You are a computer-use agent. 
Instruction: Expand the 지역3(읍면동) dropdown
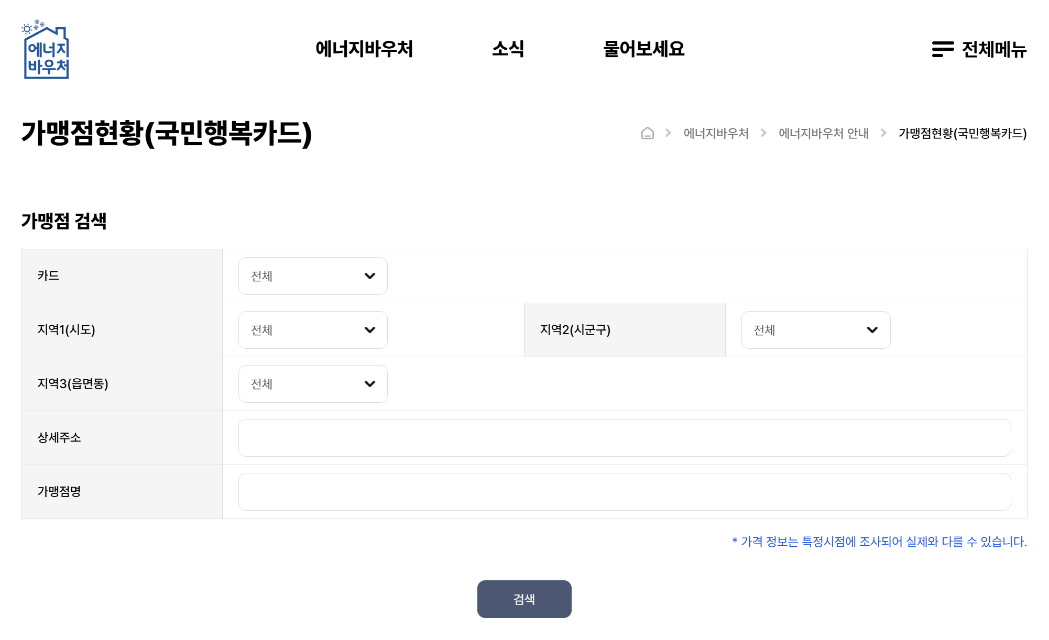pos(312,384)
